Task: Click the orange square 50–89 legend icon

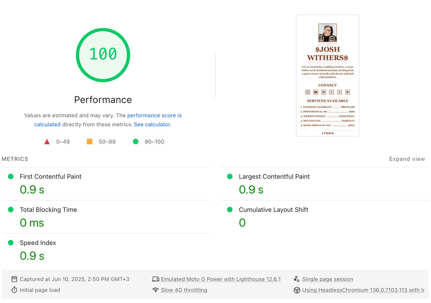Action: 90,142
